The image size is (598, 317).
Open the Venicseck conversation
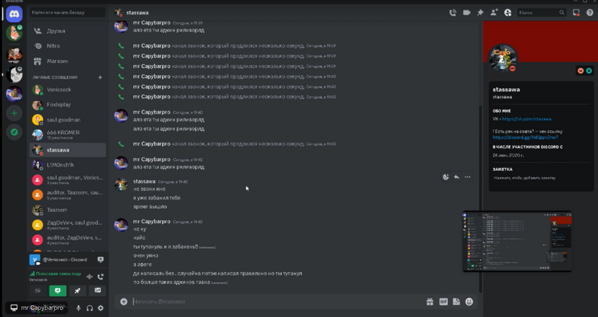click(68, 90)
